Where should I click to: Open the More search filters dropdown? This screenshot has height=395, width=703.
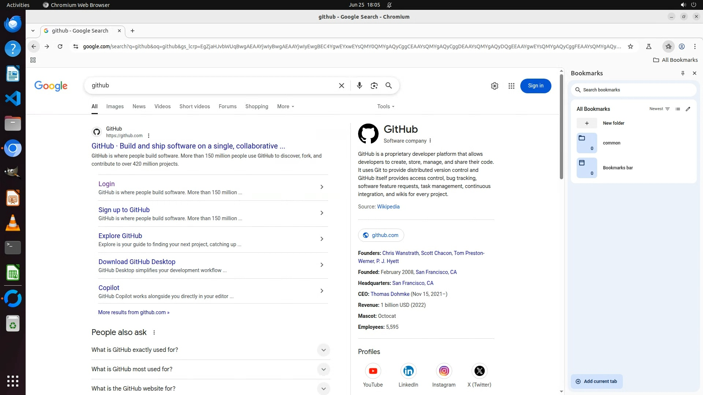pyautogui.click(x=285, y=106)
